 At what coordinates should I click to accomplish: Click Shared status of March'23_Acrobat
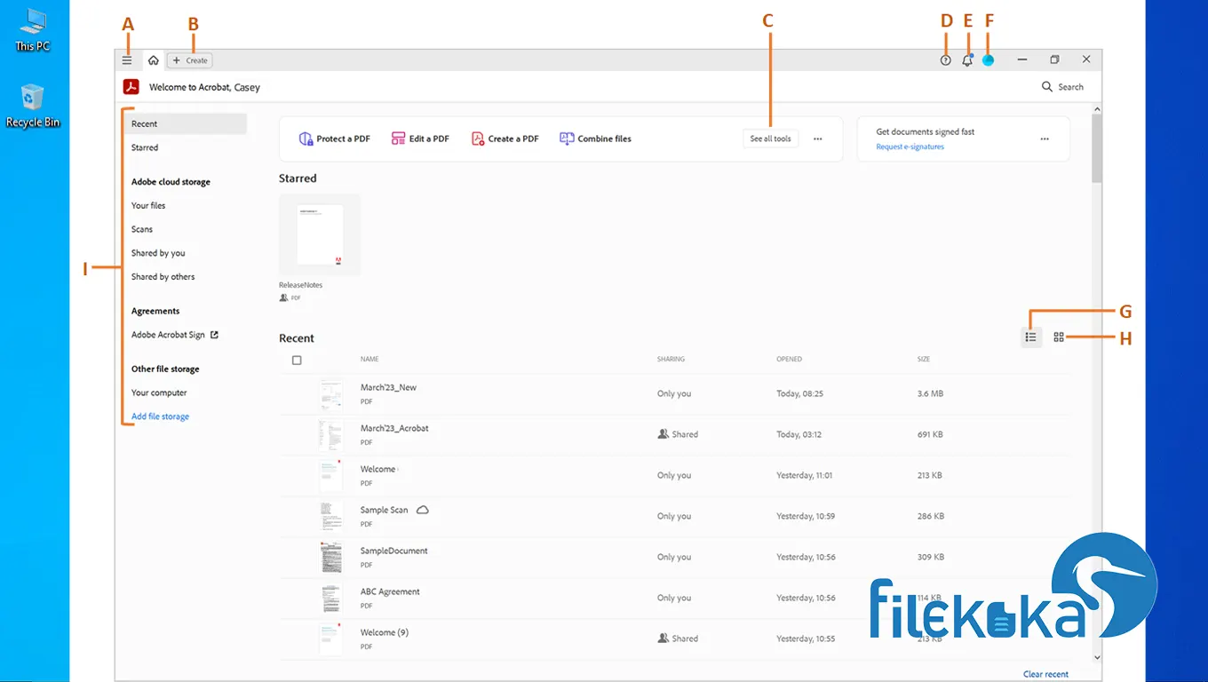(x=678, y=434)
